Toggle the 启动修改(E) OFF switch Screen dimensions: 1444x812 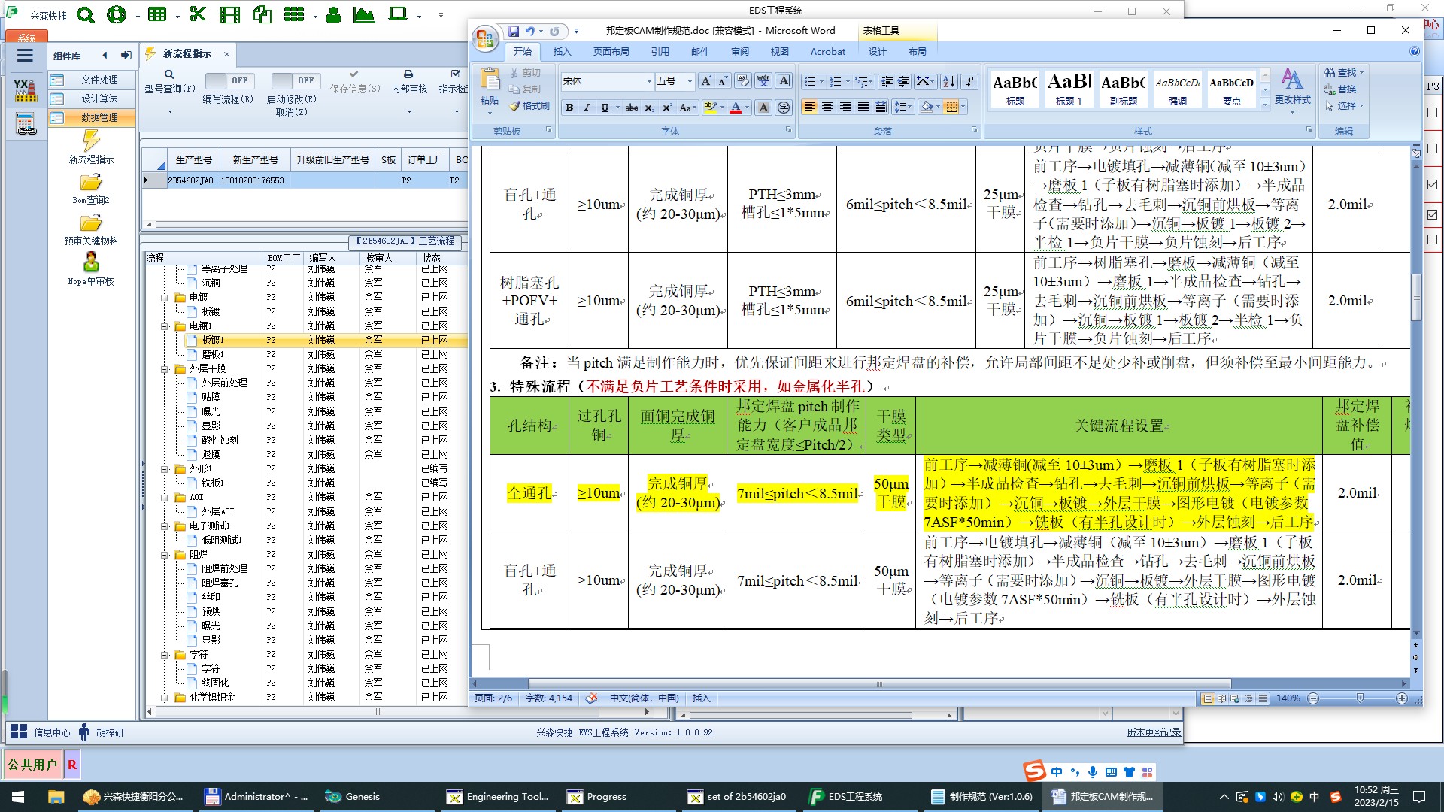(295, 80)
